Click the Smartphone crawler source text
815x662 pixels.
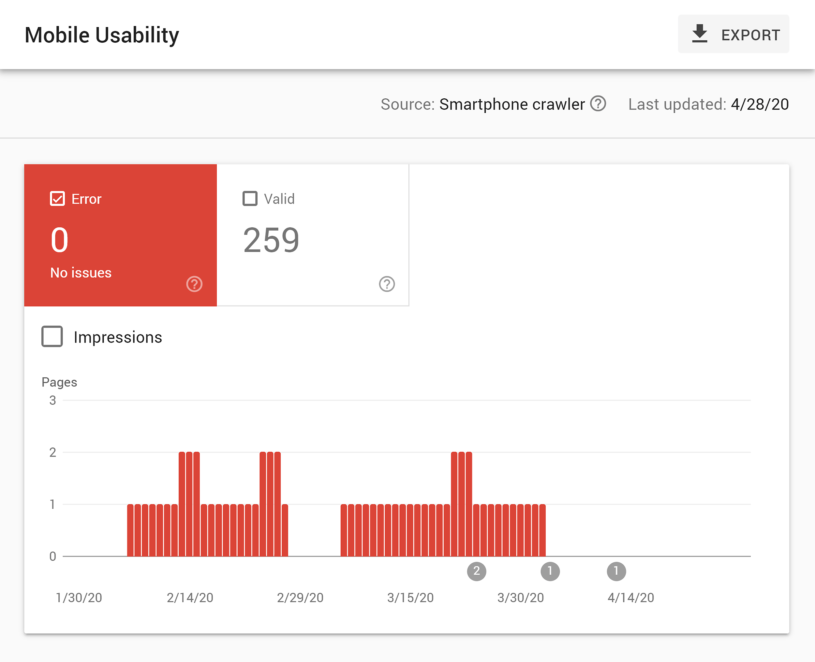(512, 104)
